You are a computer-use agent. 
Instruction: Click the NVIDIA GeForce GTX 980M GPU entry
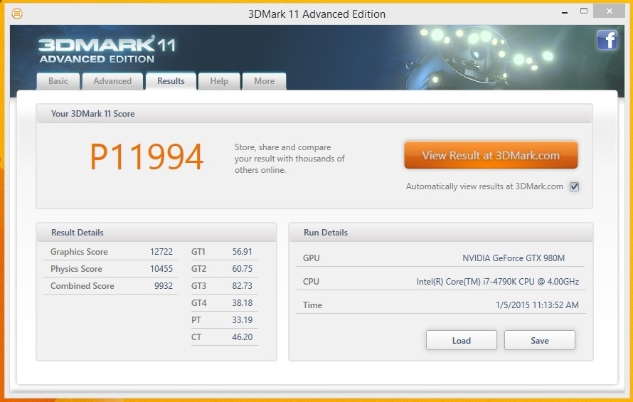point(513,258)
